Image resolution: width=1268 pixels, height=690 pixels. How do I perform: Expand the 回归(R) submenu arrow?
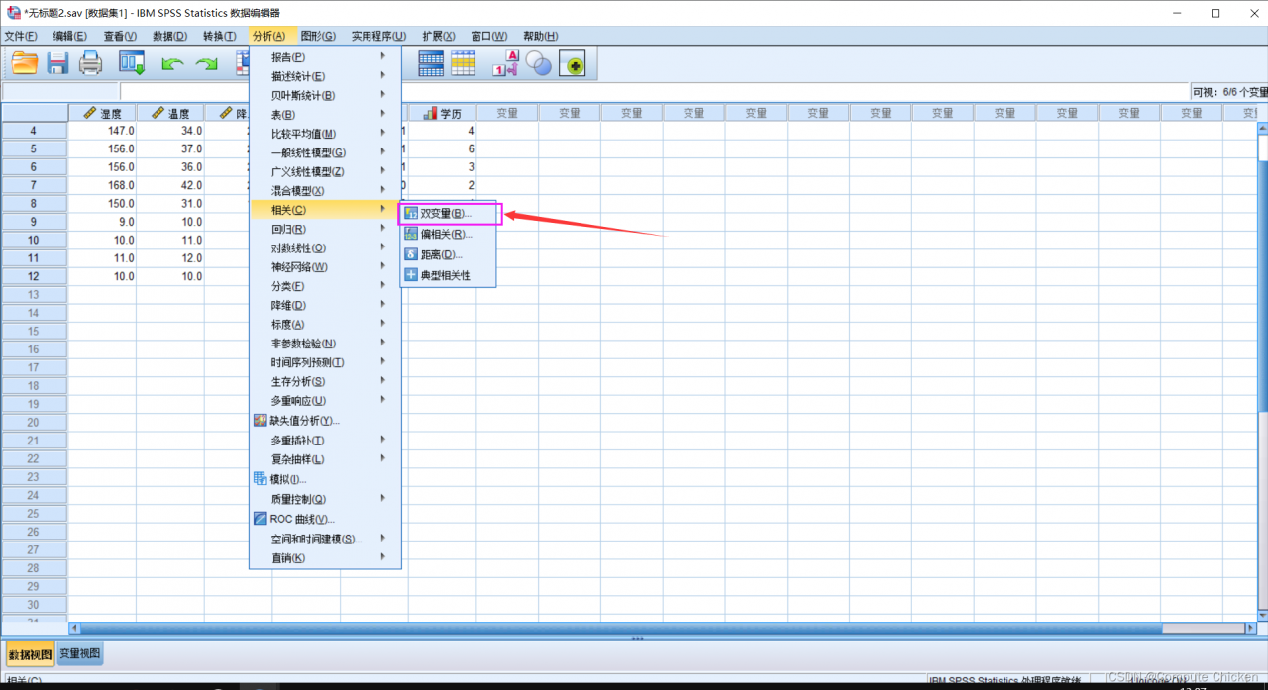click(x=383, y=229)
